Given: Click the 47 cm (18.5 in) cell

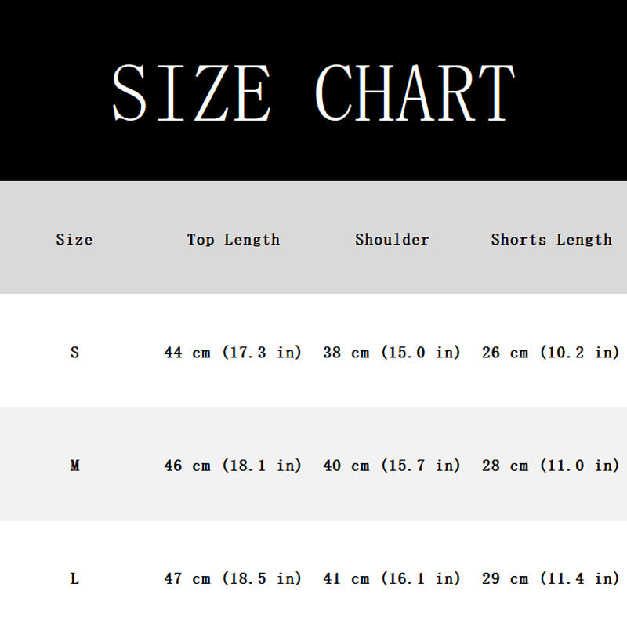Looking at the screenshot, I should coord(233,578).
